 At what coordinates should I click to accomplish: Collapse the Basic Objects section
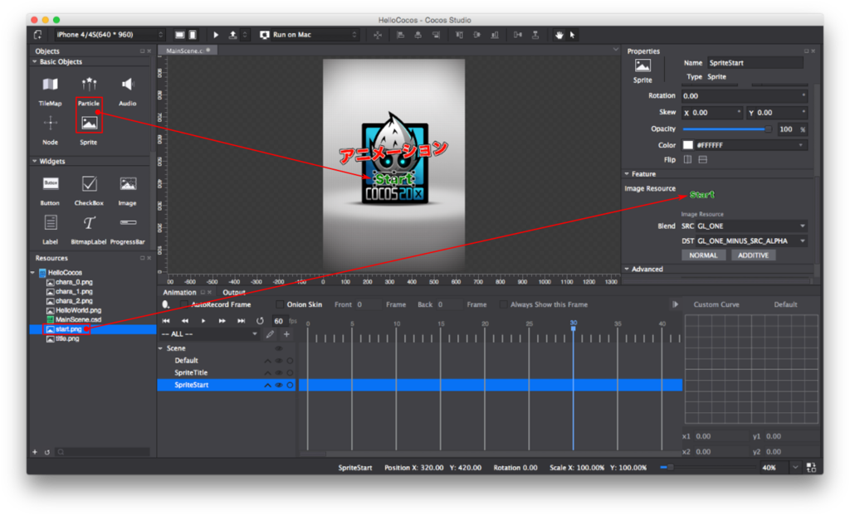click(x=35, y=61)
